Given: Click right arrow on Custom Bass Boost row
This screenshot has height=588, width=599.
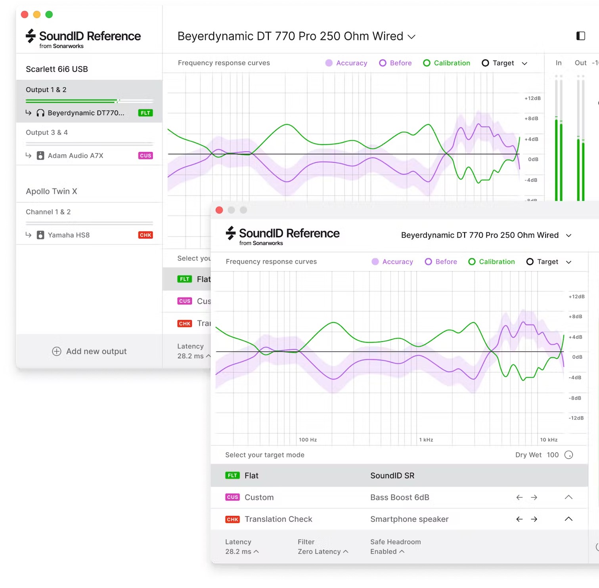Looking at the screenshot, I should coord(534,497).
